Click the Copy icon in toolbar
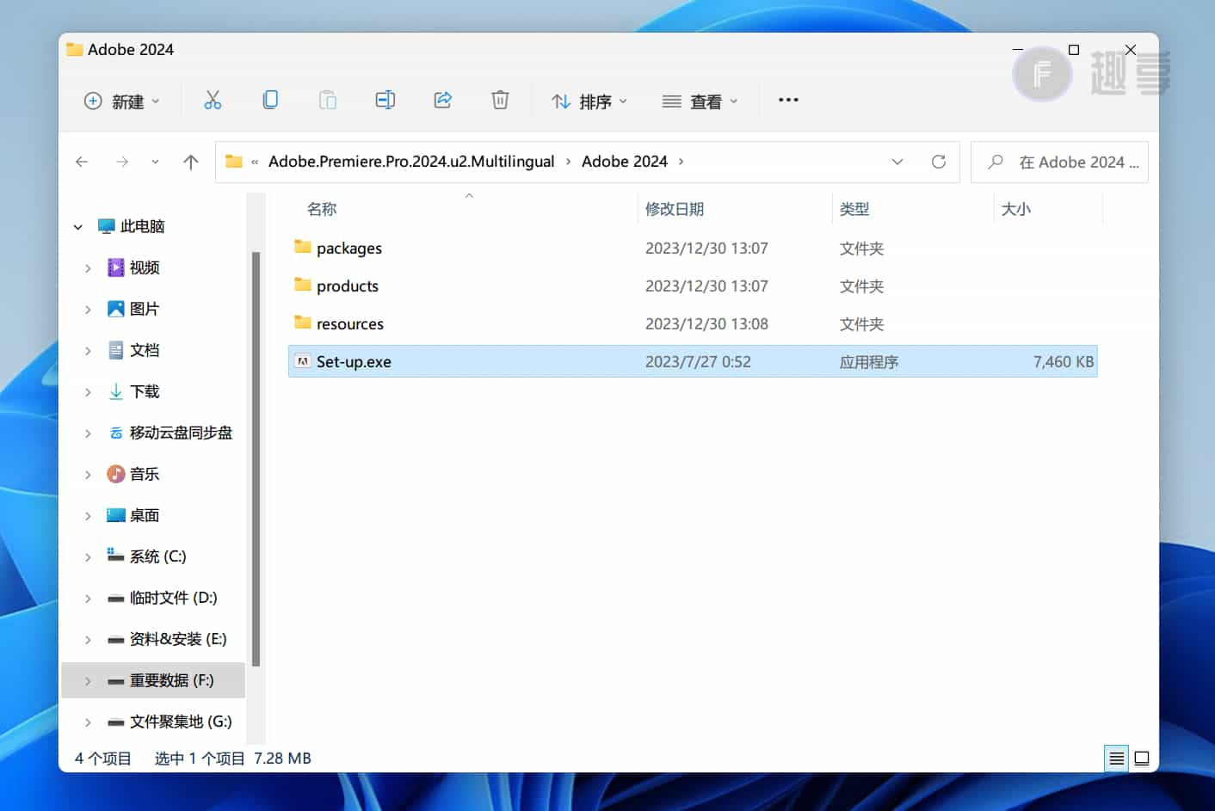Image resolution: width=1215 pixels, height=811 pixels. coord(270,100)
